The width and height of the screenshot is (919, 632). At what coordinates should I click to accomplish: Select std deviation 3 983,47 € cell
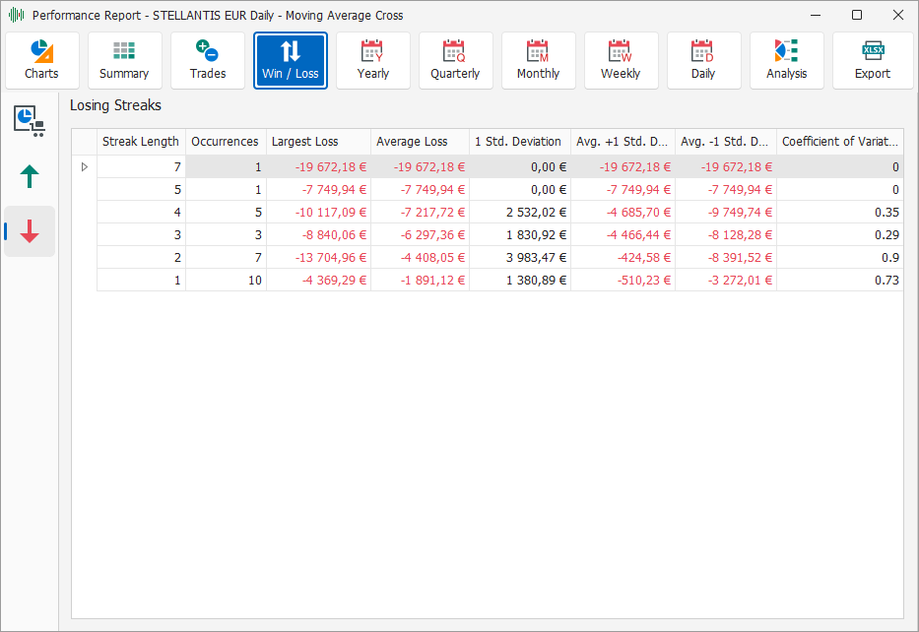point(520,258)
